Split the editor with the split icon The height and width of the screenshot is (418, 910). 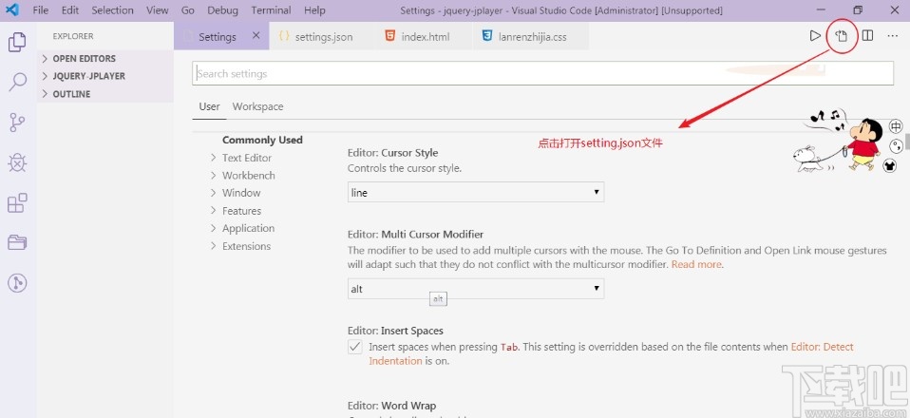coord(867,36)
